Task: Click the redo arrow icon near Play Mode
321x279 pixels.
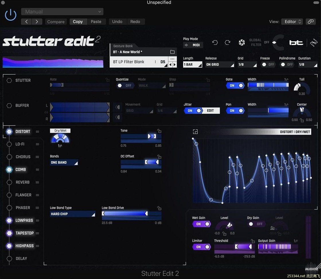Action: click(x=227, y=42)
